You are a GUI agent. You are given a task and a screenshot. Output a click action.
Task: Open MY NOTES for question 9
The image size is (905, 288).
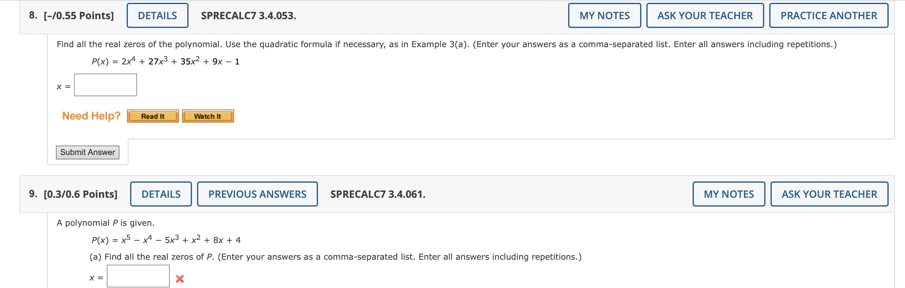pos(728,193)
